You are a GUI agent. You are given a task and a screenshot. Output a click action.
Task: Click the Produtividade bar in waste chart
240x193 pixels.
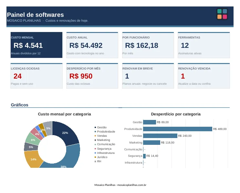(x=178, y=129)
